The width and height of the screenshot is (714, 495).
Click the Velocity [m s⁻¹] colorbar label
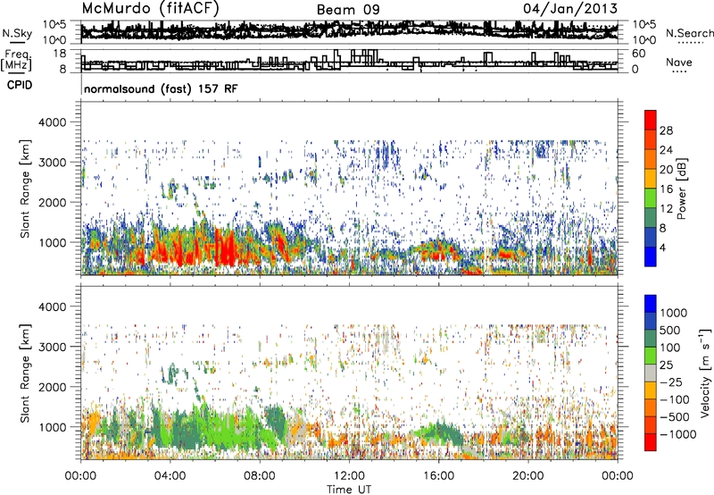705,373
